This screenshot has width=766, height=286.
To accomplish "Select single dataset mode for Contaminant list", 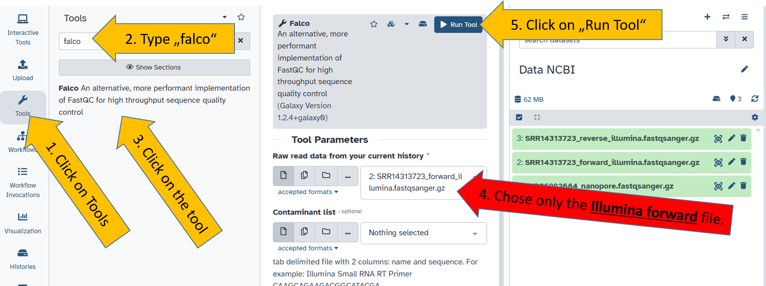I will pyautogui.click(x=283, y=232).
